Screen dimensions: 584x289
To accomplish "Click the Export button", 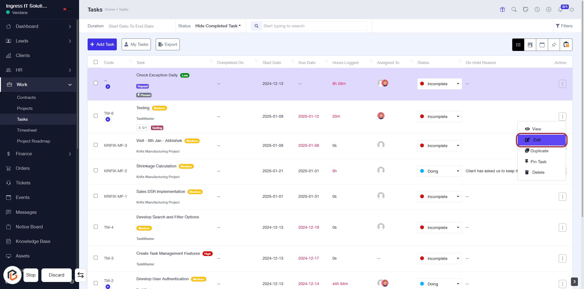I will 168,45.
